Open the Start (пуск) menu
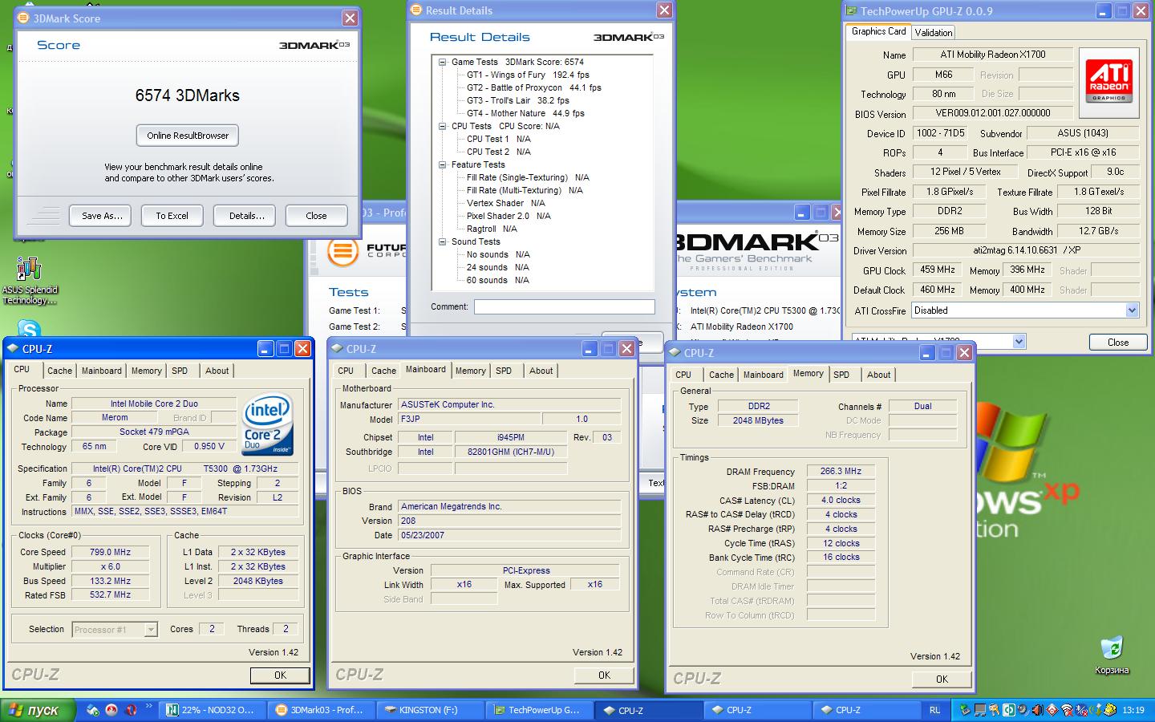 pos(38,710)
